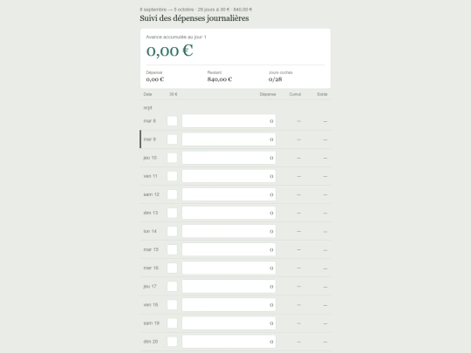
Task: Check the box for mar 15
Action: click(x=172, y=249)
